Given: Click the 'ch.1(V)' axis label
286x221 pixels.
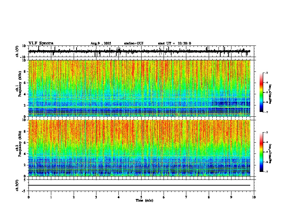Looking at the screenshot, I should (x=17, y=51).
